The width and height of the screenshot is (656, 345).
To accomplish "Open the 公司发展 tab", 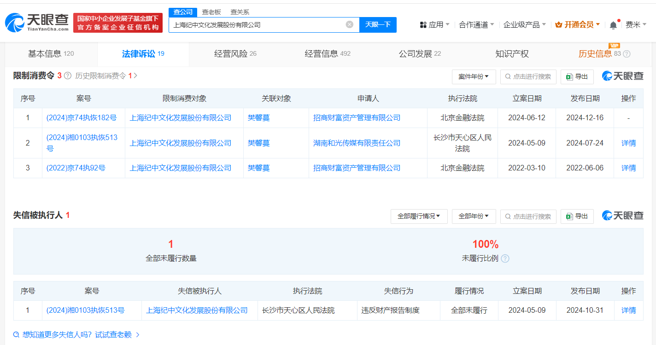I will point(420,54).
